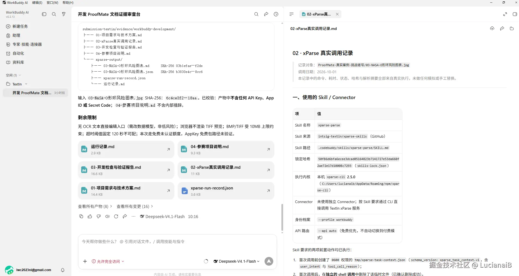Open the 资料库 library

(x=15, y=62)
